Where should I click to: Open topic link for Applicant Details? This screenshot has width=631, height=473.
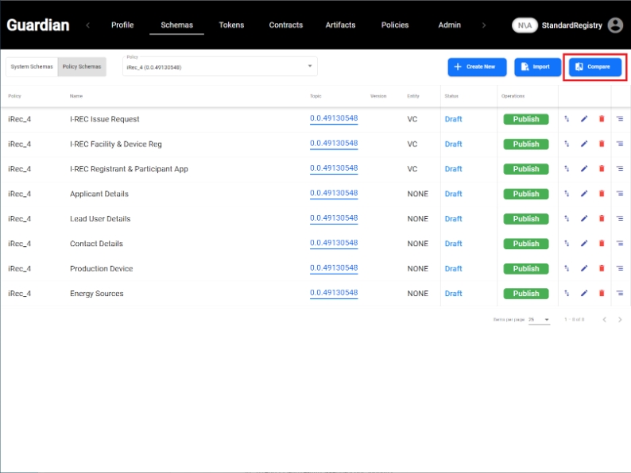334,194
